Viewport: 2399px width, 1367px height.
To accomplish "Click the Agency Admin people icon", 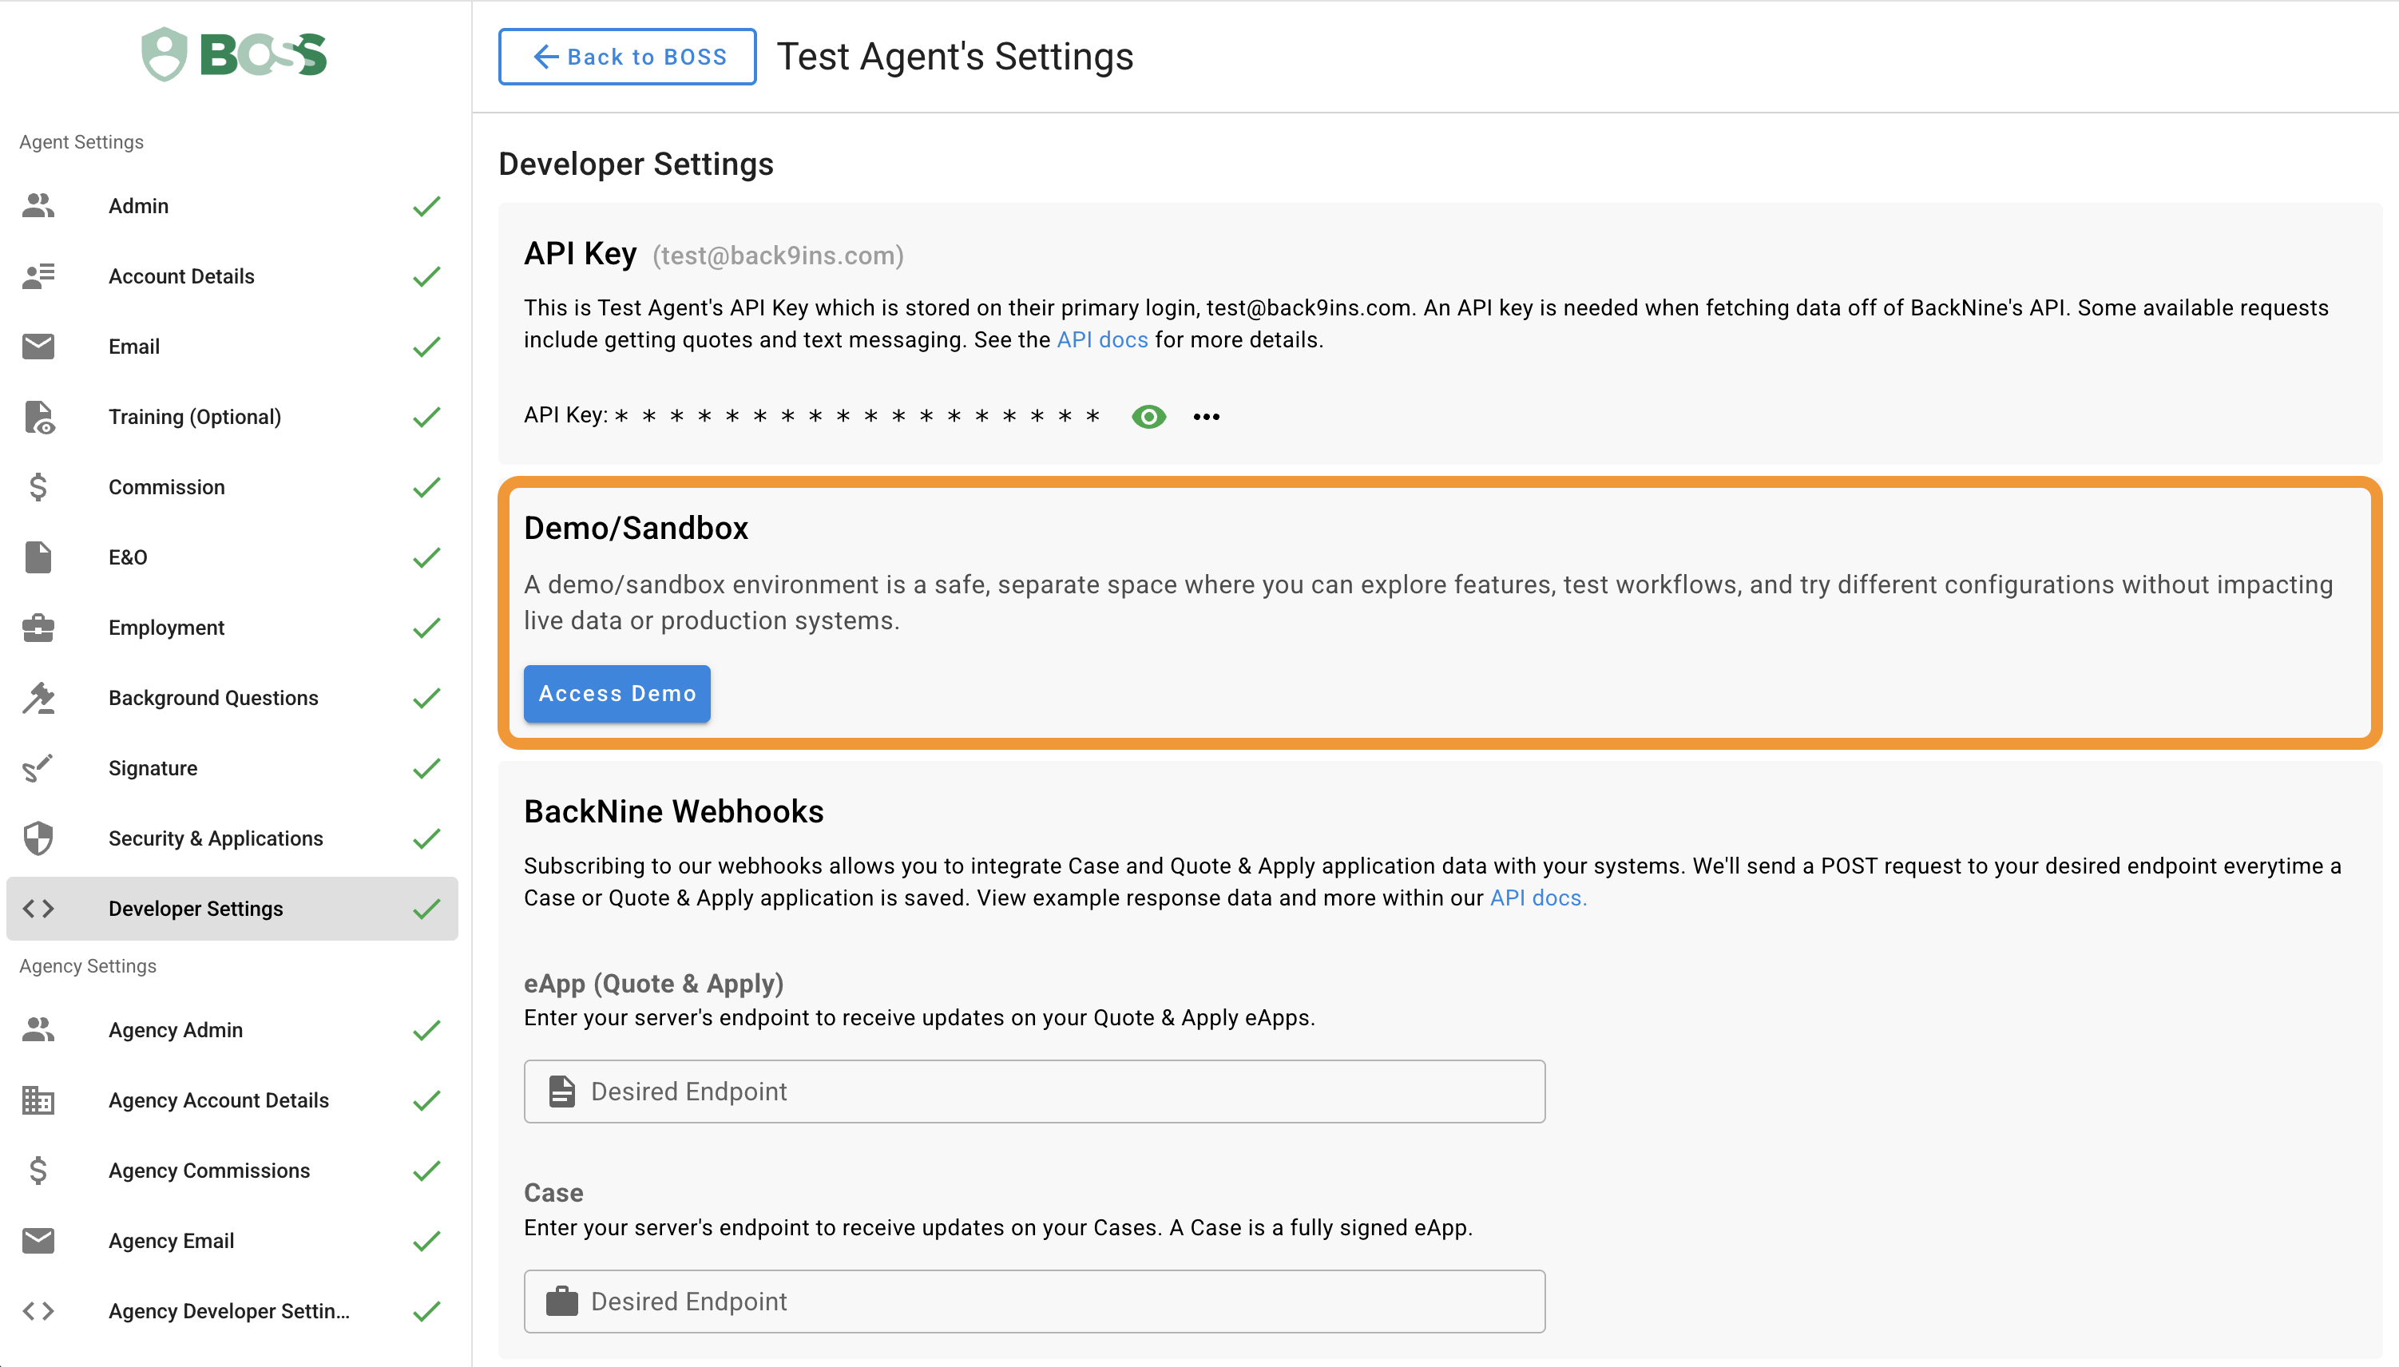I will pyautogui.click(x=38, y=1030).
